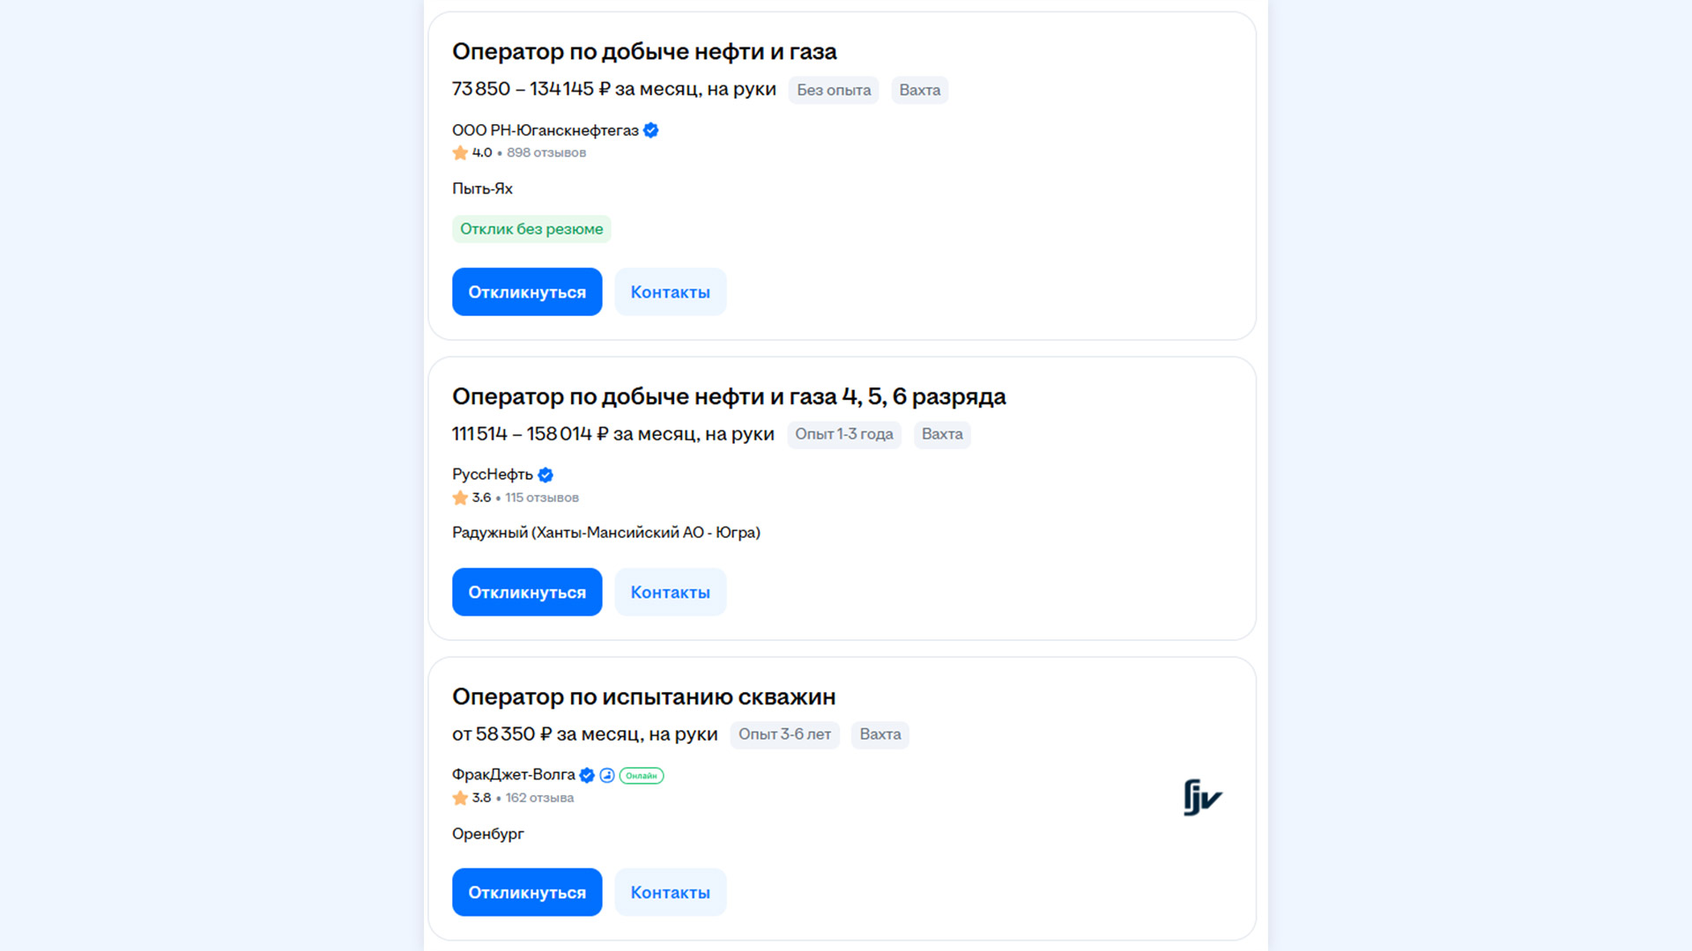The width and height of the screenshot is (1692, 951).
Task: Show contacts for РН-Юганскнефтегаз vacancy
Action: pos(670,292)
